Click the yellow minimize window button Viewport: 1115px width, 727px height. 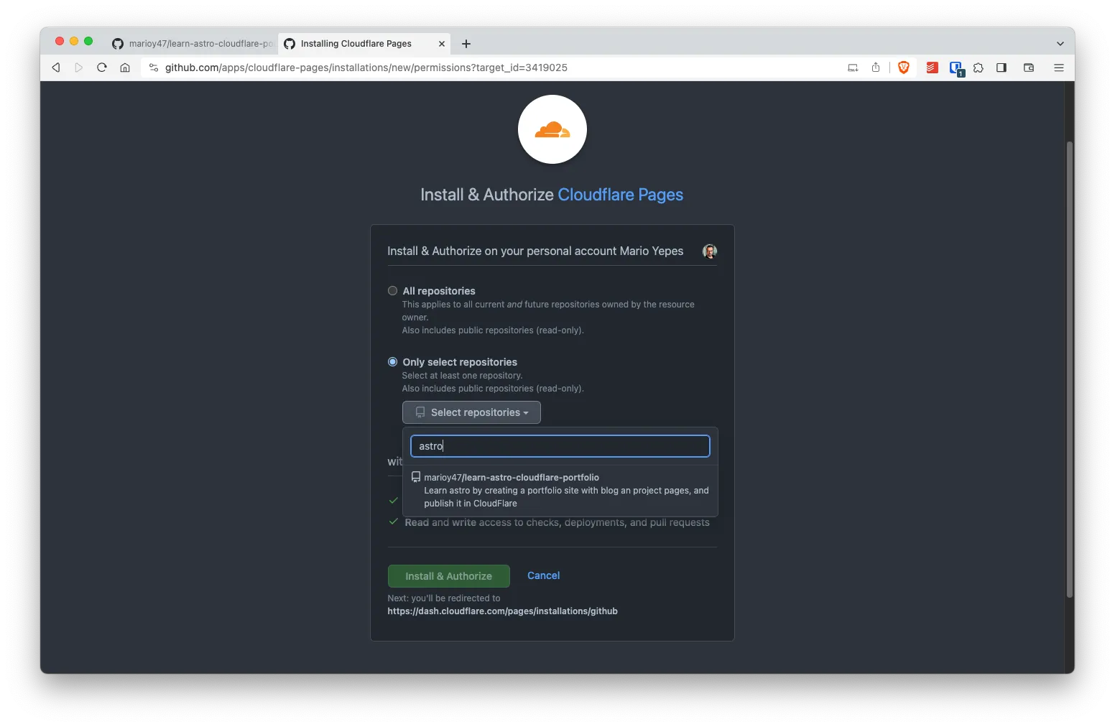pos(74,41)
